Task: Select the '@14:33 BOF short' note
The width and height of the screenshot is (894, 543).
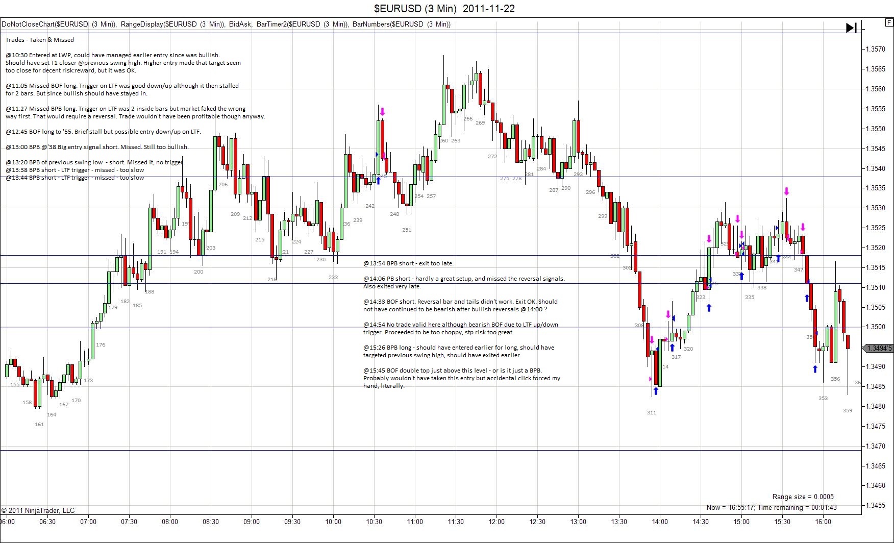Action: tap(460, 305)
